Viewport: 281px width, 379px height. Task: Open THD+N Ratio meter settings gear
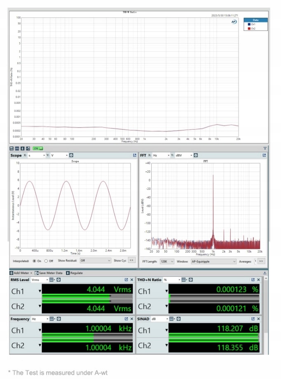coord(191,280)
